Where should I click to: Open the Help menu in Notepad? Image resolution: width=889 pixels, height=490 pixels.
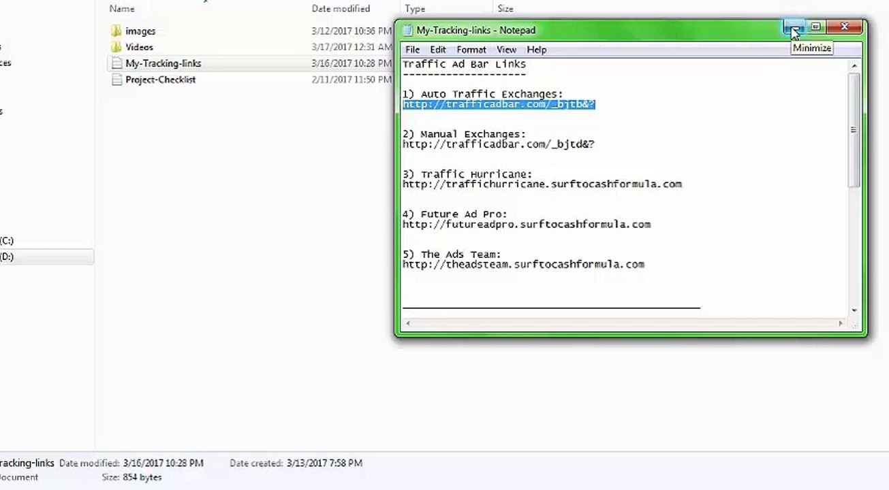click(x=537, y=50)
